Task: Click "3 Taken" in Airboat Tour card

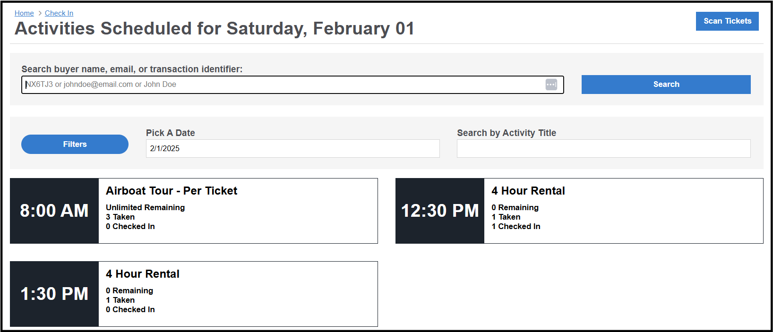Action: tap(120, 217)
